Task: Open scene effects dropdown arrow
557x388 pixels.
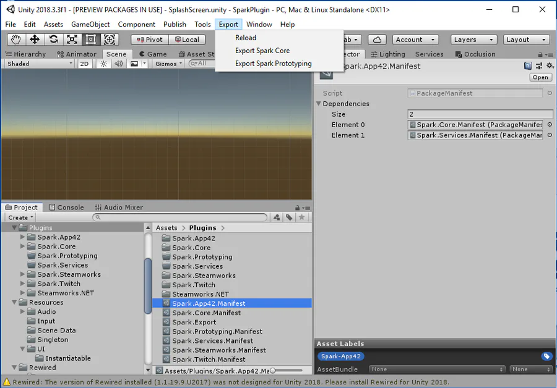Action: [x=144, y=64]
